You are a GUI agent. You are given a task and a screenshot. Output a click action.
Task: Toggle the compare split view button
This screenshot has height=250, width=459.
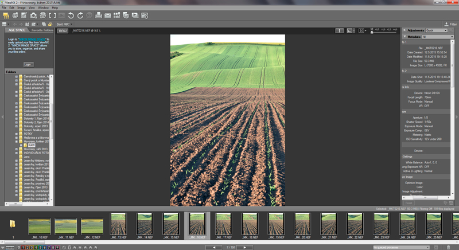coord(339,30)
